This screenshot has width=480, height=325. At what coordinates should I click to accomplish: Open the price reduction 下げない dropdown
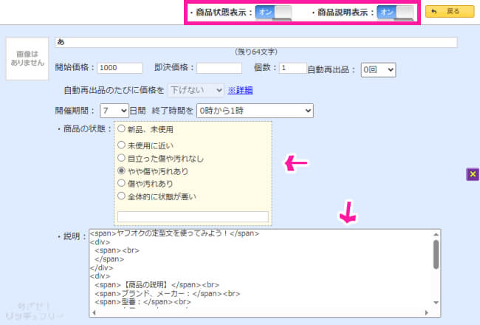[x=196, y=89]
